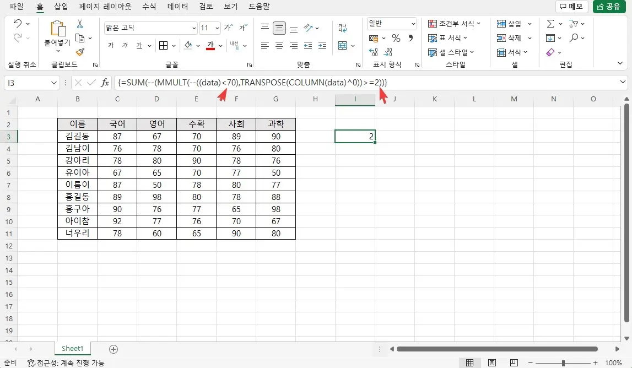Redo the previous action

click(x=17, y=38)
